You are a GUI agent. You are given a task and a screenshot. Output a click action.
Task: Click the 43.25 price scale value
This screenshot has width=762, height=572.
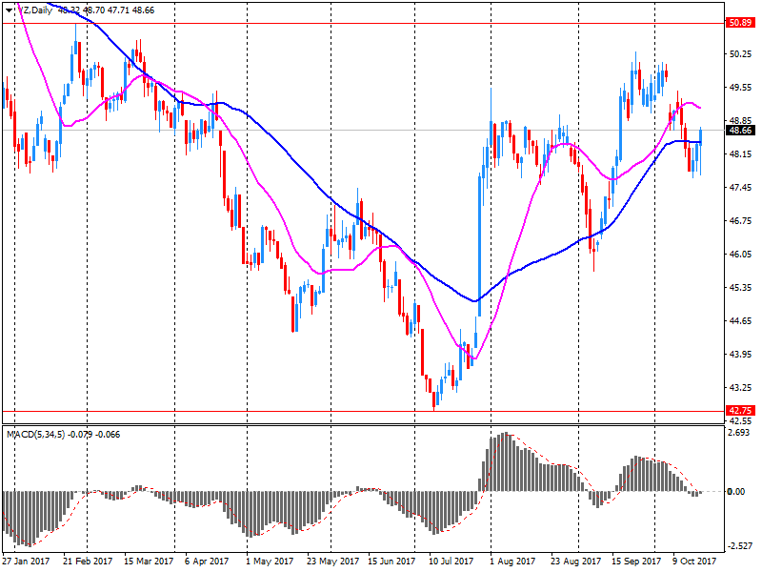pos(741,388)
